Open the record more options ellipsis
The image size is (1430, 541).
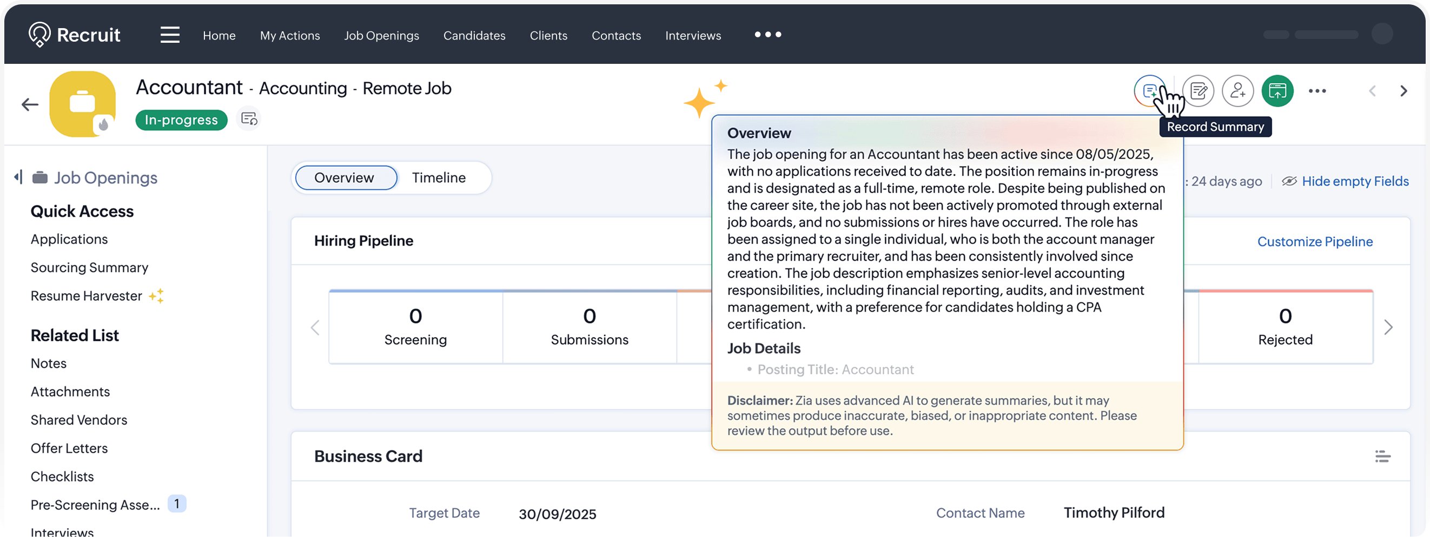click(1318, 91)
